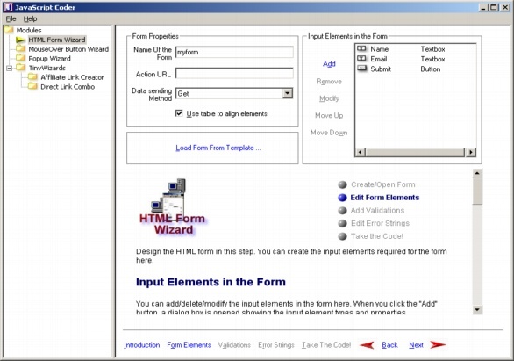
Task: Select Popup Wizard module
Action: 49,59
